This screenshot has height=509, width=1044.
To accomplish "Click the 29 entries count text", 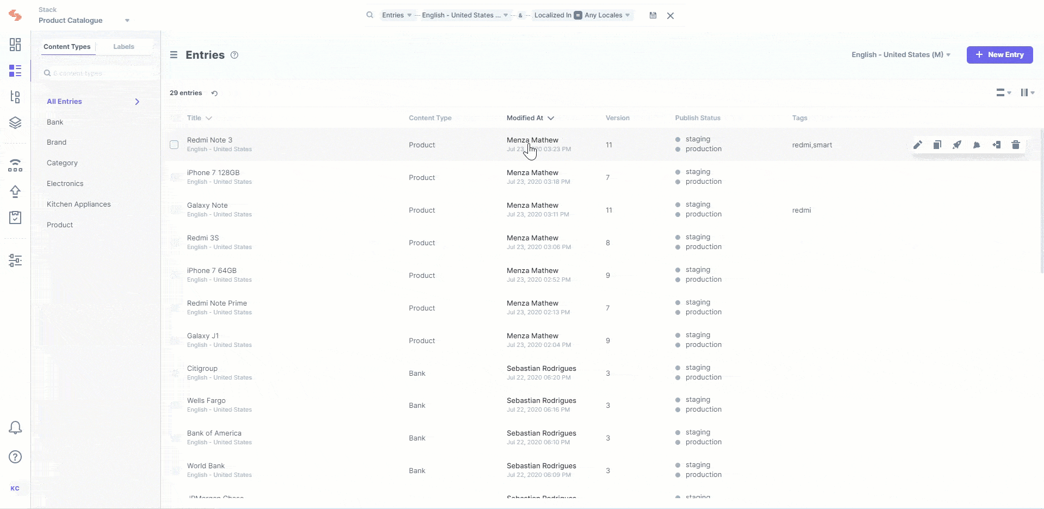I will [x=186, y=93].
